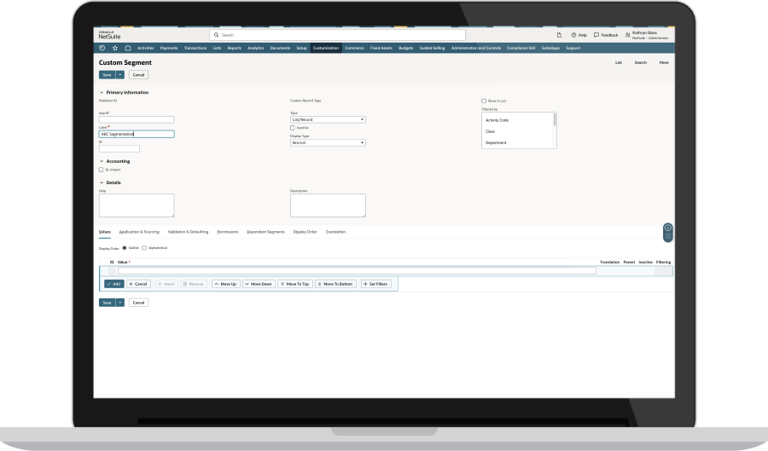Click the star shortcuts icon

tap(115, 48)
